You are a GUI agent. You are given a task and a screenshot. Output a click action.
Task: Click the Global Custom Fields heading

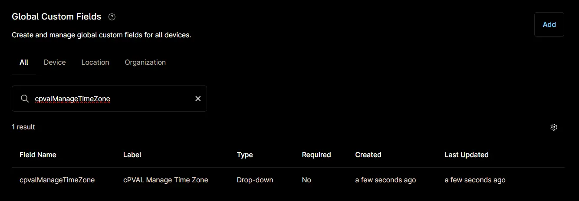pos(56,16)
